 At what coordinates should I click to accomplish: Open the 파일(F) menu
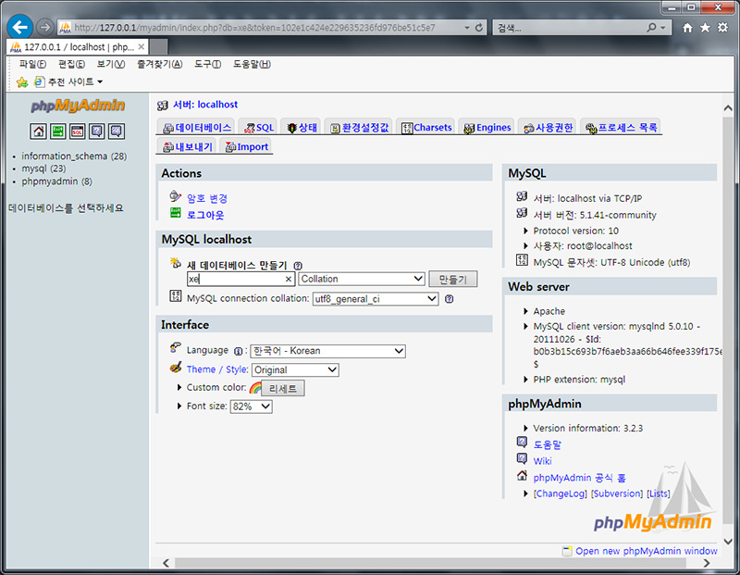(x=32, y=64)
